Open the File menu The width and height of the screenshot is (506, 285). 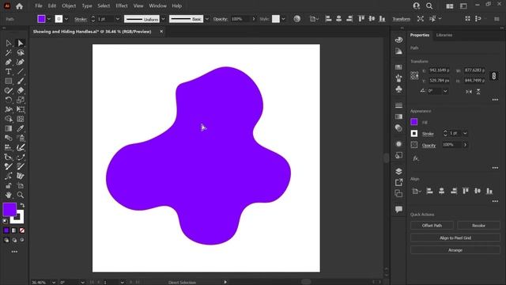[39, 6]
